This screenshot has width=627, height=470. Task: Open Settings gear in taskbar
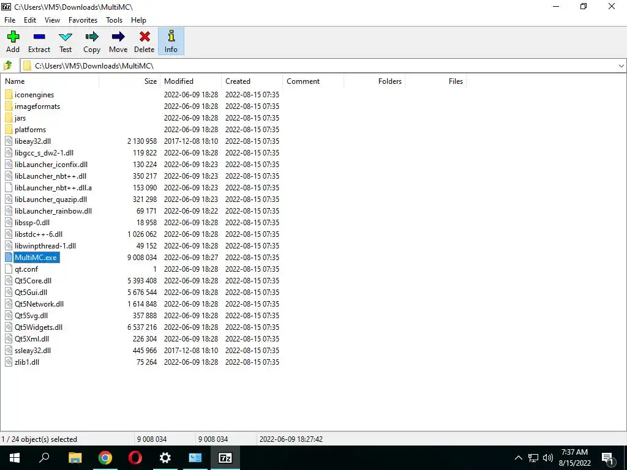[x=165, y=458]
